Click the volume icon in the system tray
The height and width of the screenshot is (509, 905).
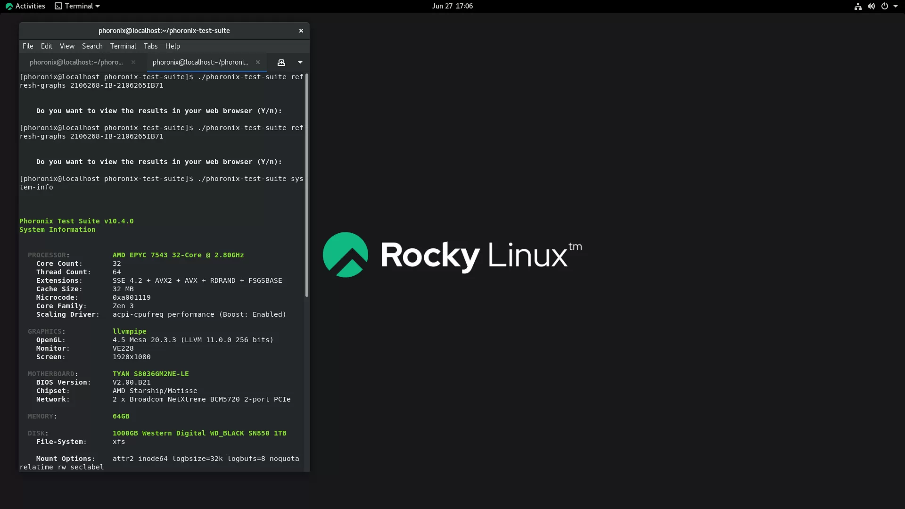click(871, 6)
